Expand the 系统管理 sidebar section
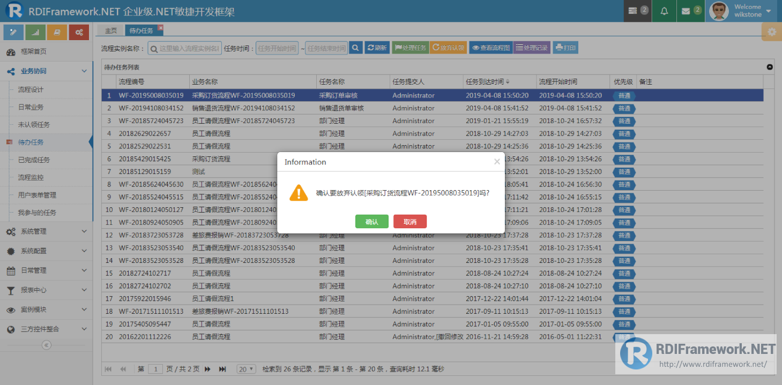 tap(46, 231)
